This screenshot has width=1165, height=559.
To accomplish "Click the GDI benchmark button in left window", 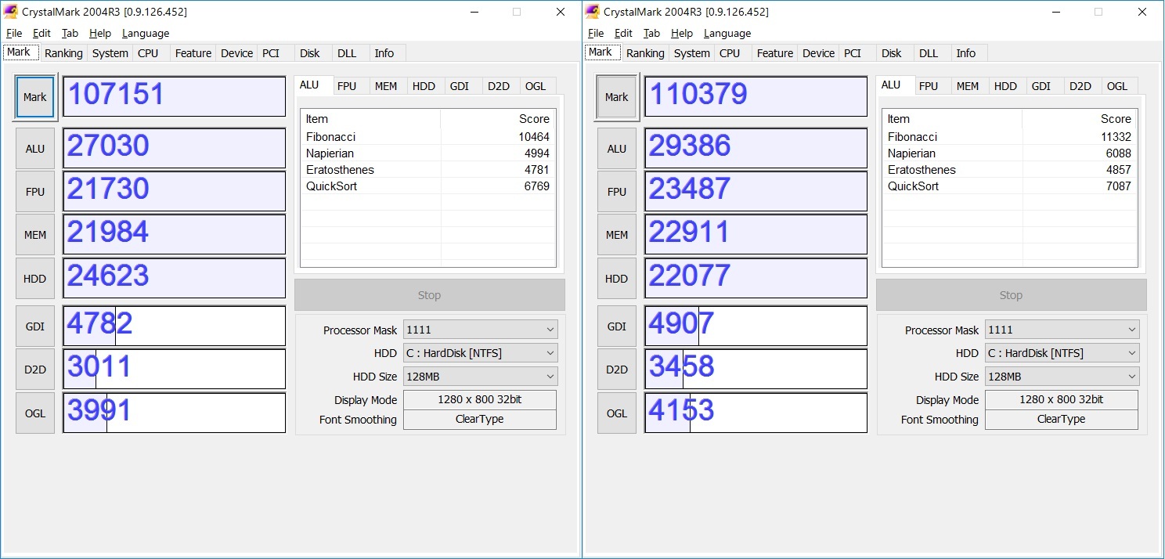I will [x=35, y=326].
